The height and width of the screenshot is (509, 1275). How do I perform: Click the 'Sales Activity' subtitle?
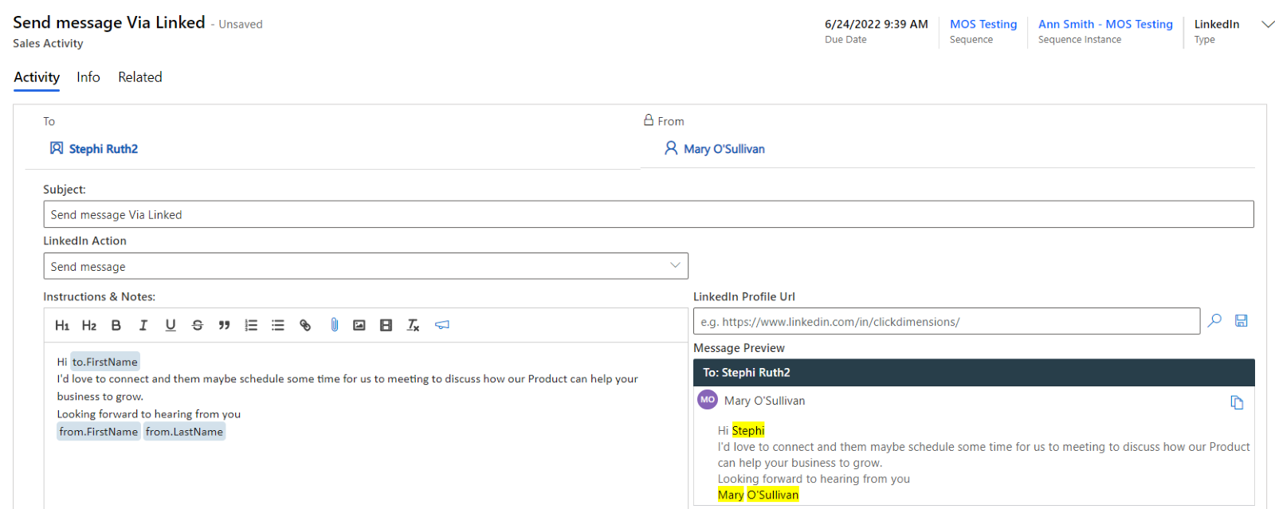point(48,43)
